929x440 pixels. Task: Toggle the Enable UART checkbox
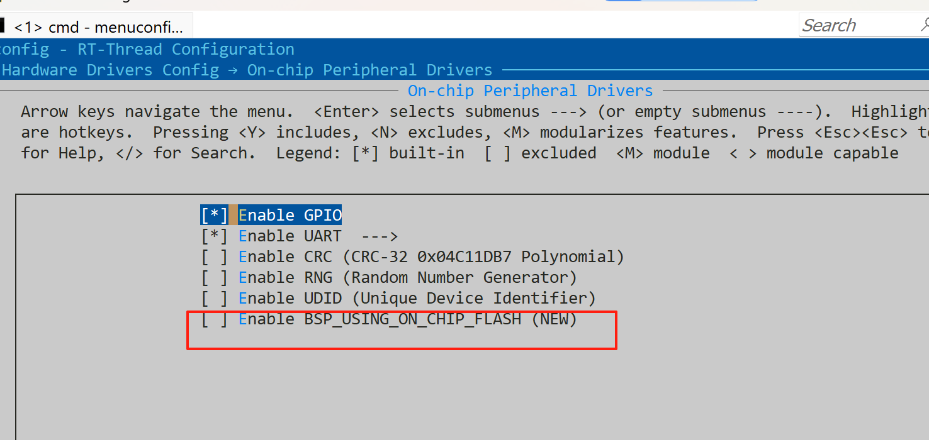(215, 236)
